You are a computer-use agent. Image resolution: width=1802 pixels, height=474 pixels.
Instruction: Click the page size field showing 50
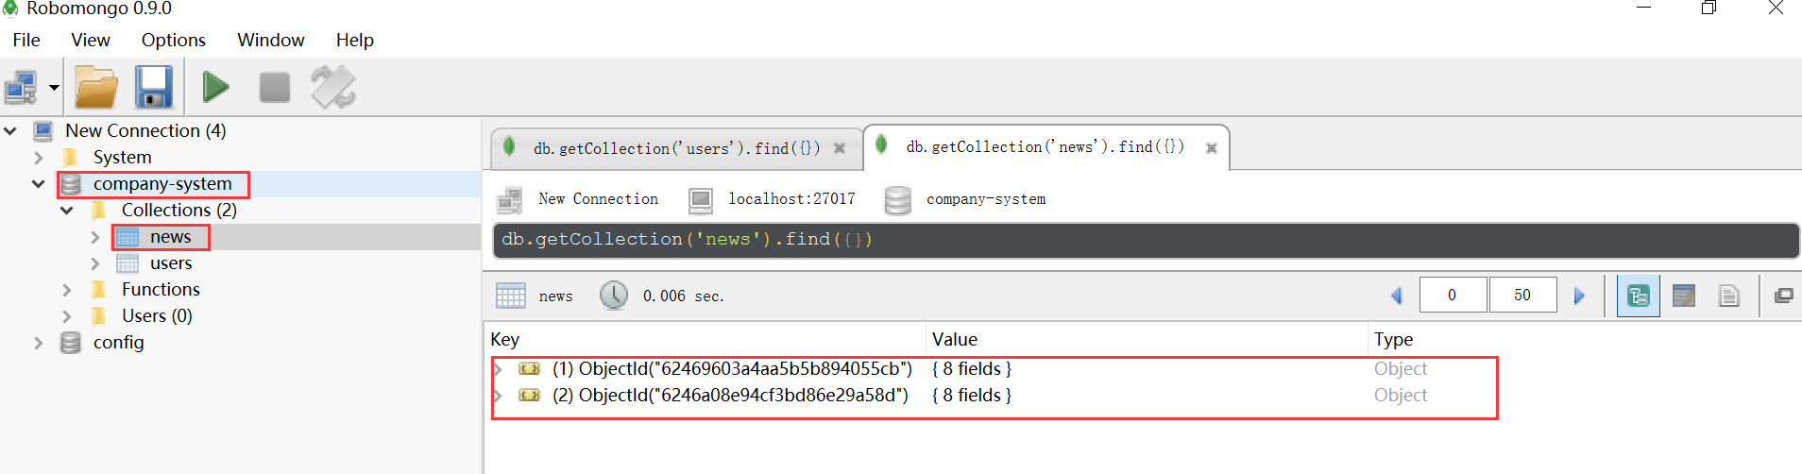point(1521,296)
